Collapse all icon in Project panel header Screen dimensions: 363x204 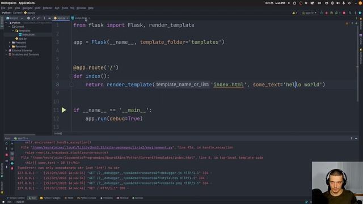coord(39,18)
